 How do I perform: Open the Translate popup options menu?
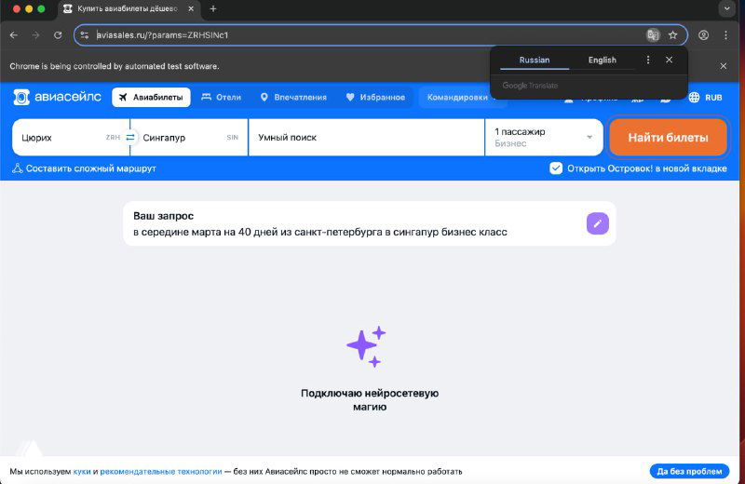648,60
